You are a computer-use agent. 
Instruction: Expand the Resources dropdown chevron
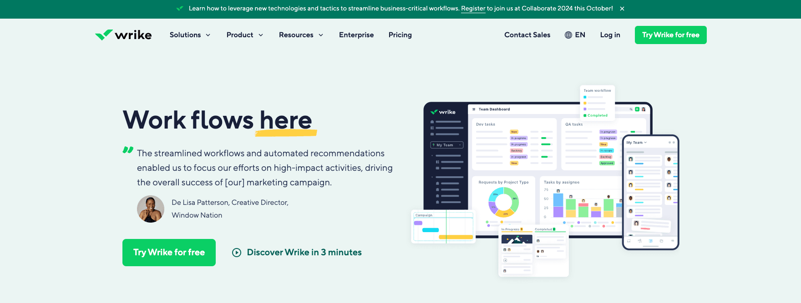pyautogui.click(x=321, y=35)
